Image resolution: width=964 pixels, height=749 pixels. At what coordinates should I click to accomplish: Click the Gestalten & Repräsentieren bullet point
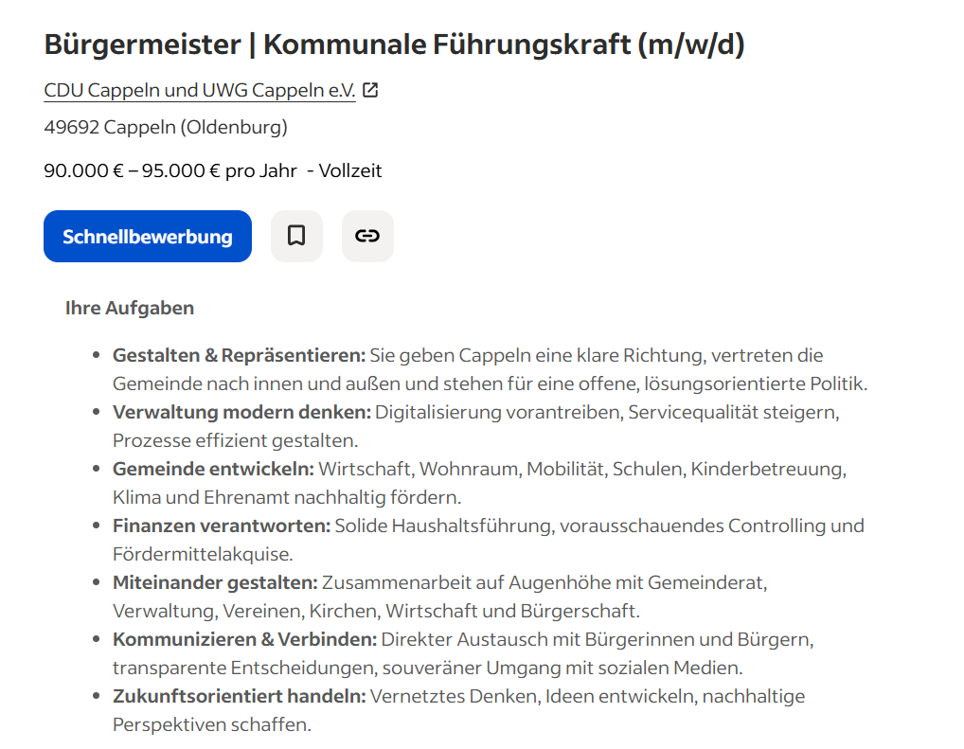(237, 355)
